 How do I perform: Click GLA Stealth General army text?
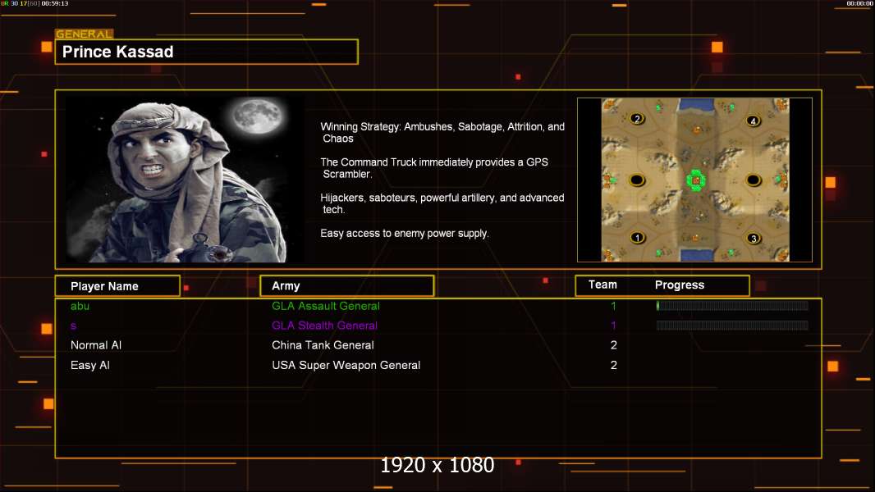tap(324, 326)
